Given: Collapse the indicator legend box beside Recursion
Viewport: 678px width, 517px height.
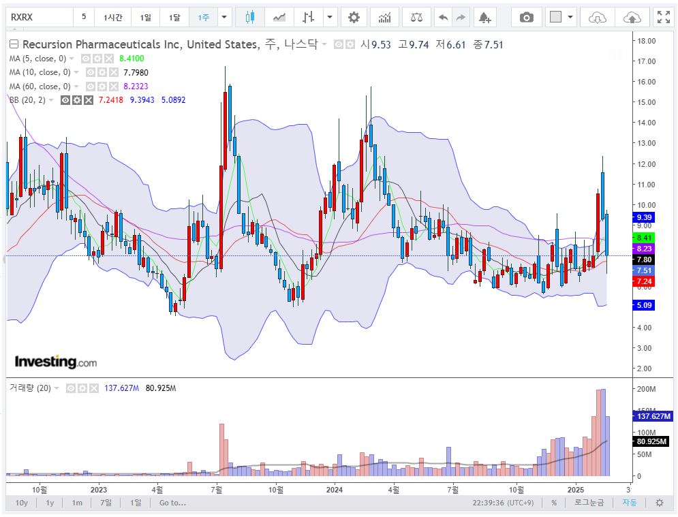Looking at the screenshot, I should coord(14,44).
